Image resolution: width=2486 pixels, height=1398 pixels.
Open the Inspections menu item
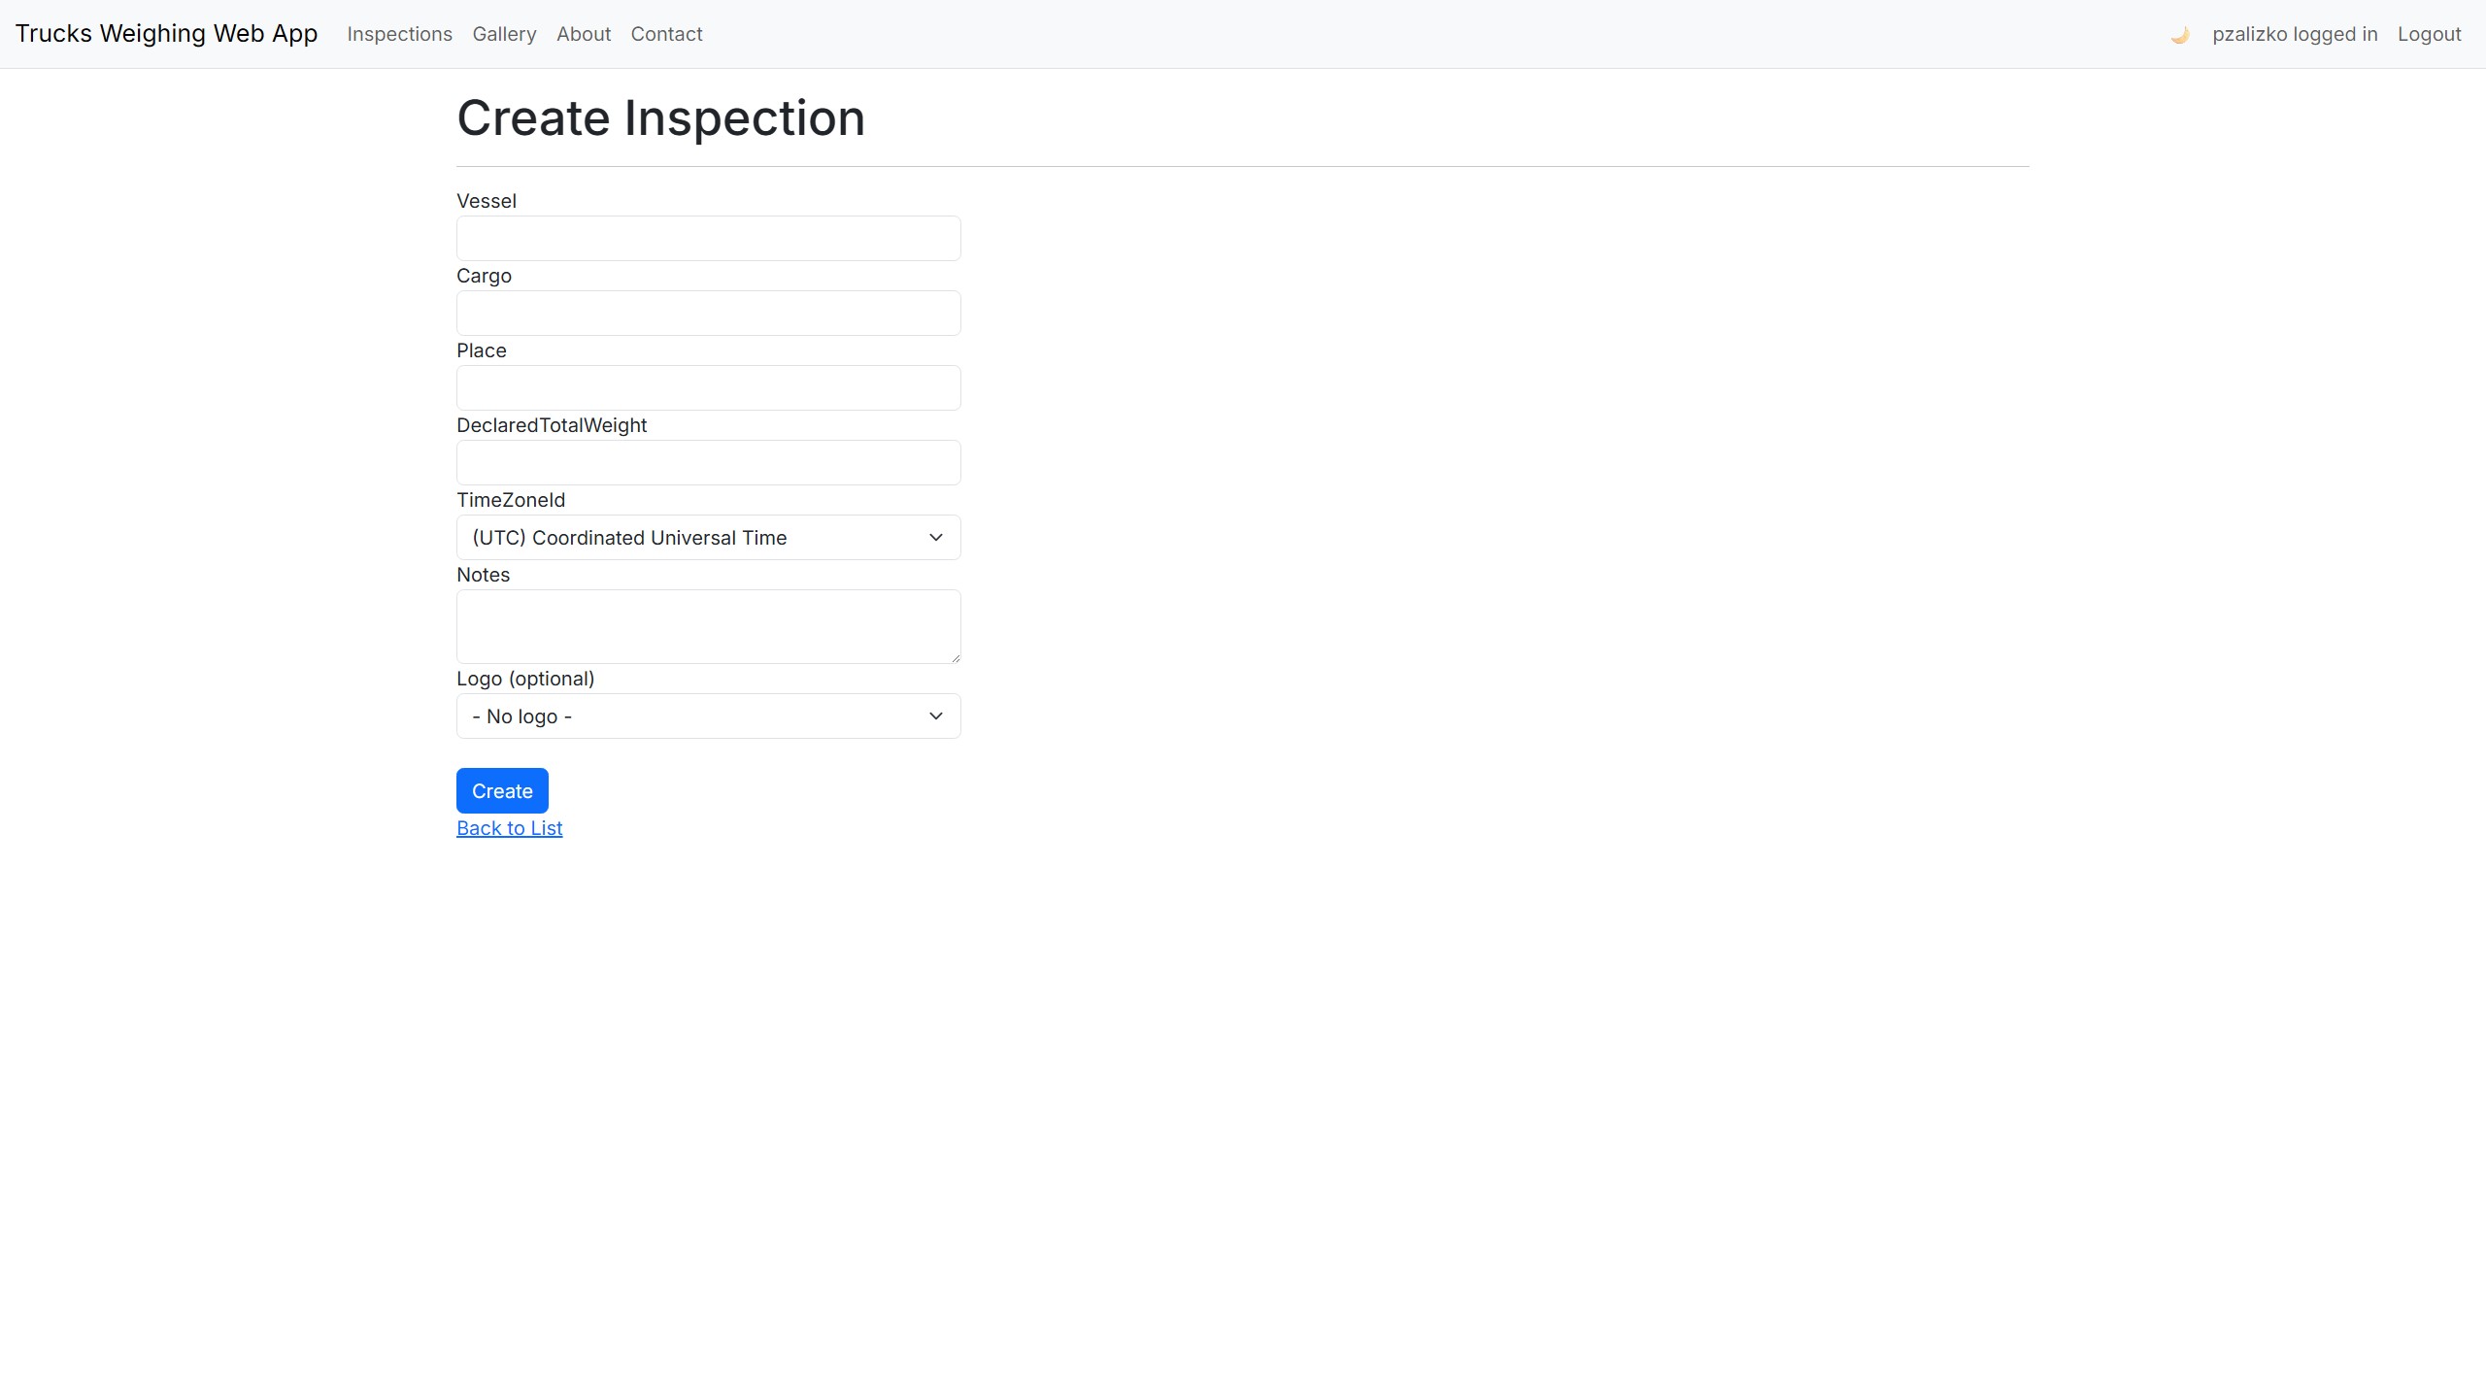click(399, 34)
